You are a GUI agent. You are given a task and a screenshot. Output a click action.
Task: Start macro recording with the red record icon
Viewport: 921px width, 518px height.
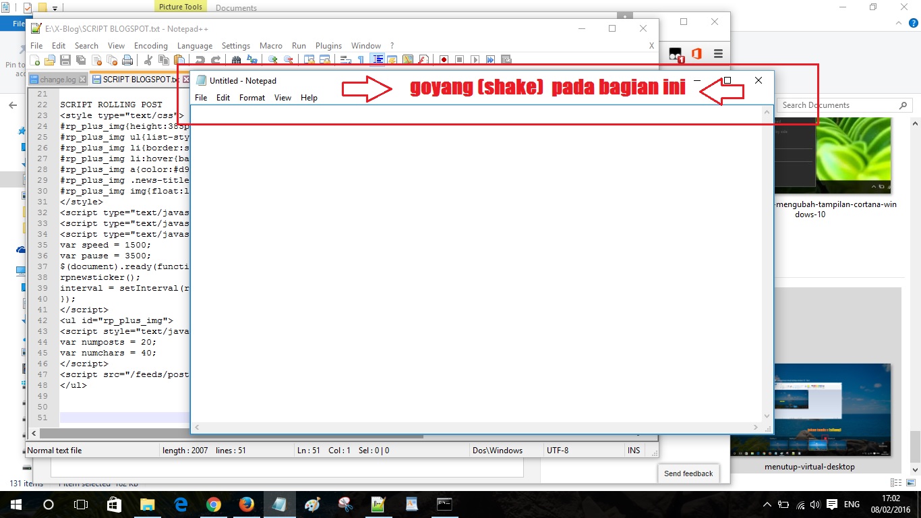pyautogui.click(x=444, y=60)
